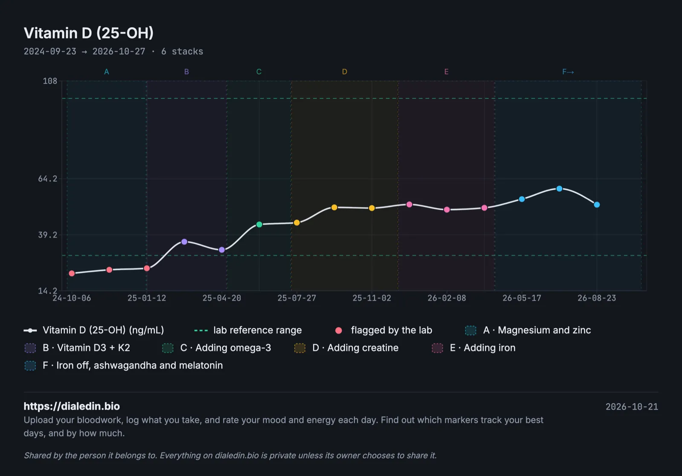The width and height of the screenshot is (682, 476).
Task: Click the 'Vitamin D (25-OH) (ng/mL)' legend text
Action: click(103, 330)
